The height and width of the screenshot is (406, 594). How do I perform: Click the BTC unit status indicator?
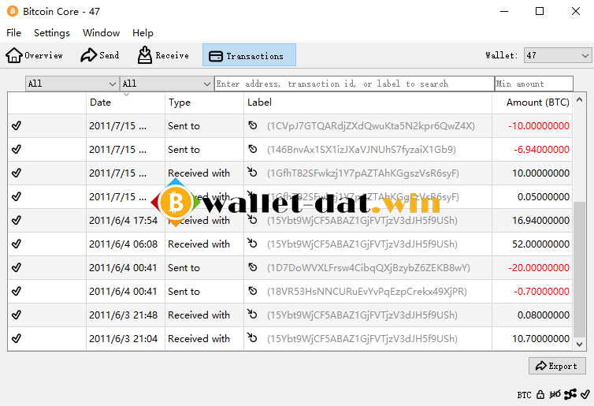(524, 395)
